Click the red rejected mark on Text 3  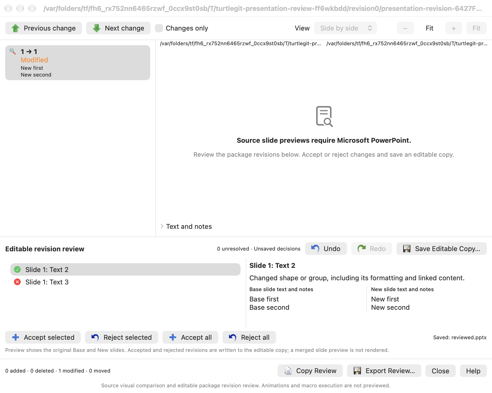click(17, 282)
